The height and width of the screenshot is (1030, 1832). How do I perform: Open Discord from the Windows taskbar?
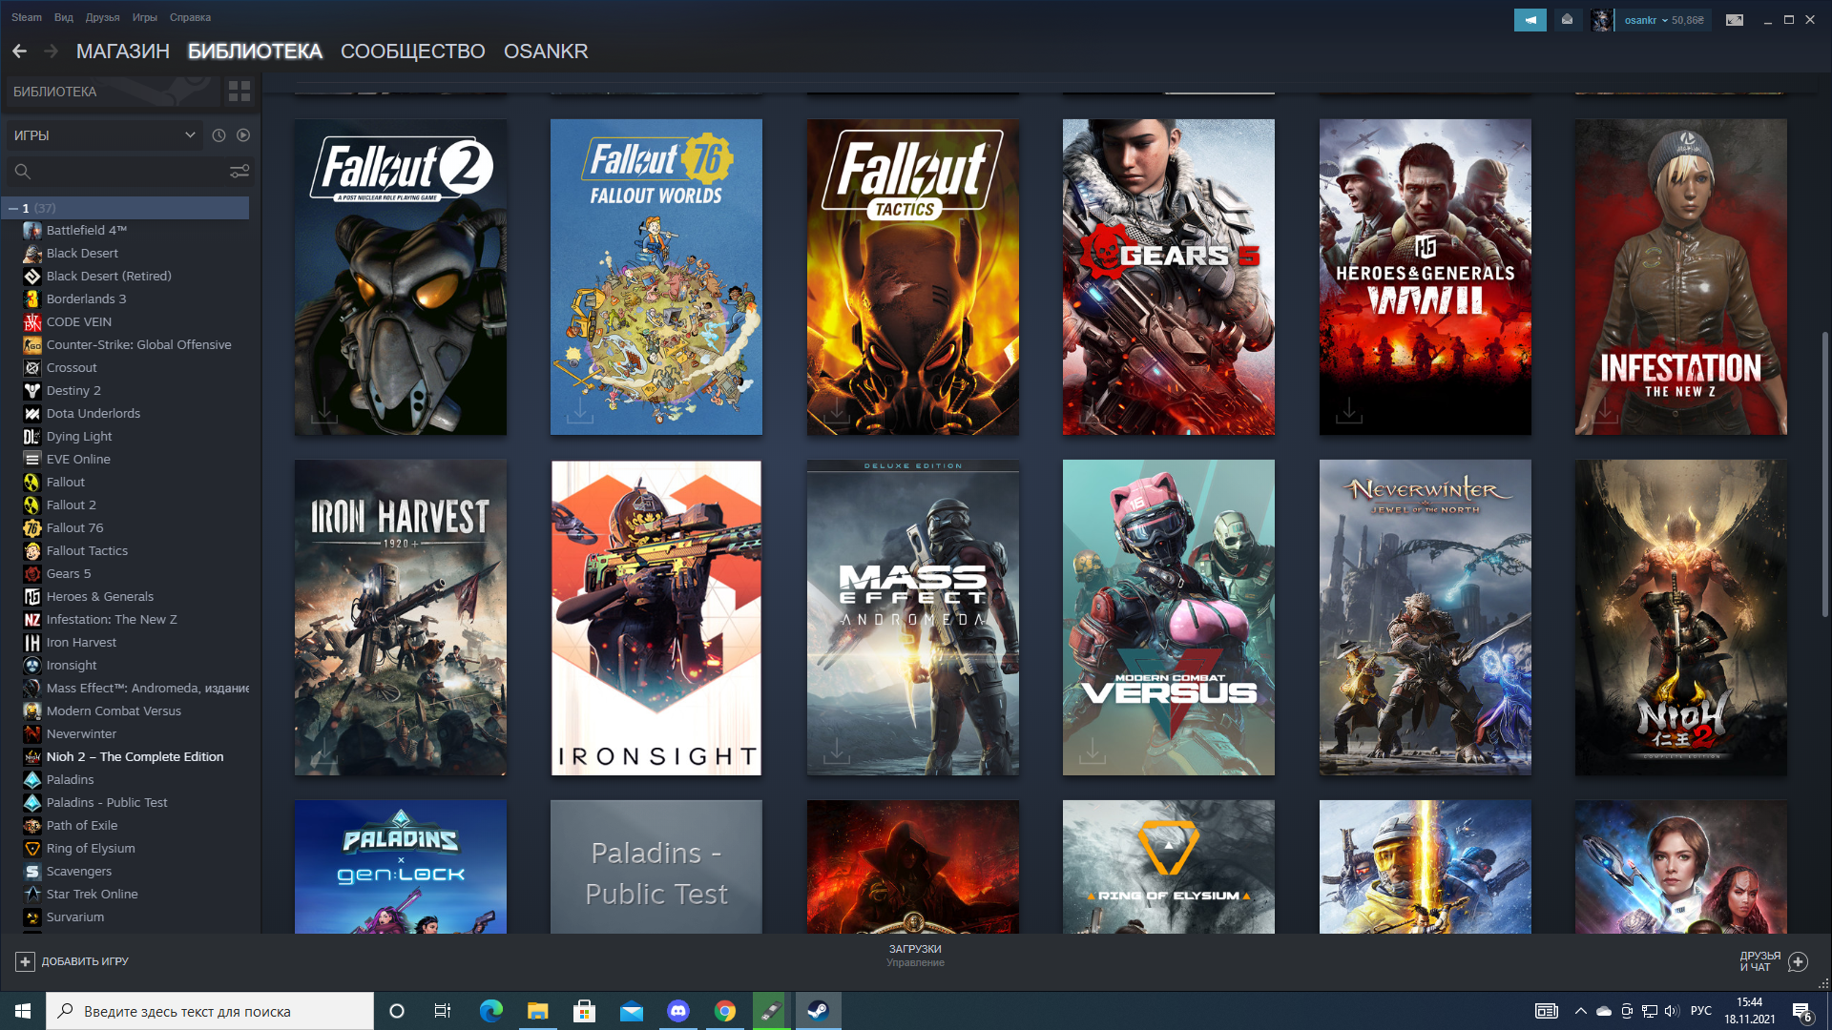[677, 1011]
